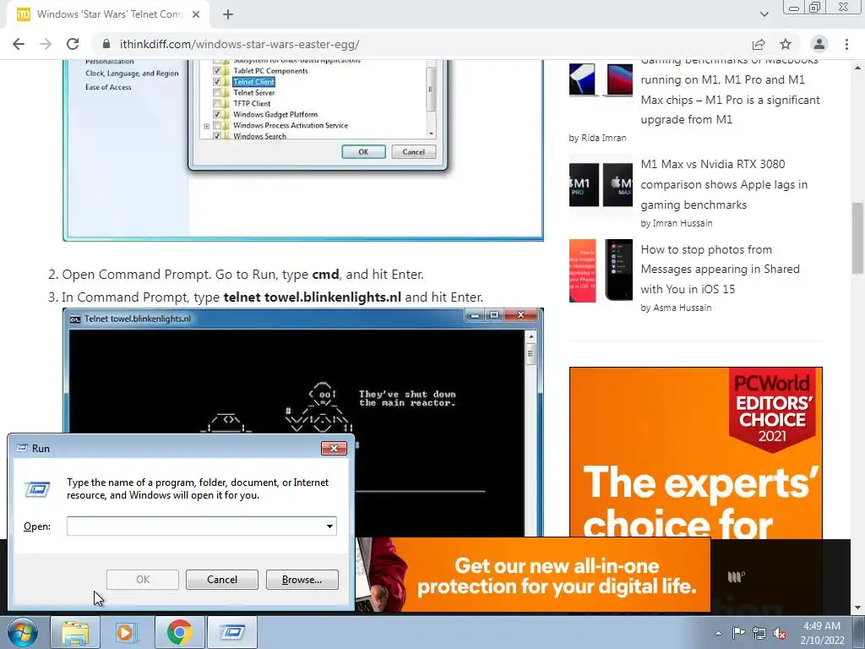
Task: Click the padlock site info icon
Action: point(106,44)
